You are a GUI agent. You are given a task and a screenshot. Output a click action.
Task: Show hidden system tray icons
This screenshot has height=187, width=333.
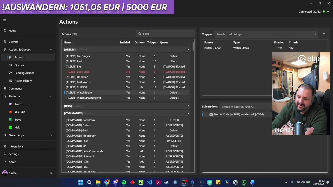tap(286, 182)
